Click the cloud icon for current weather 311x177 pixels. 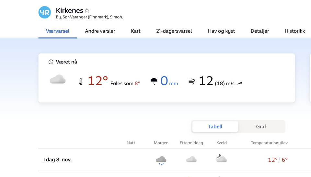[x=58, y=80]
